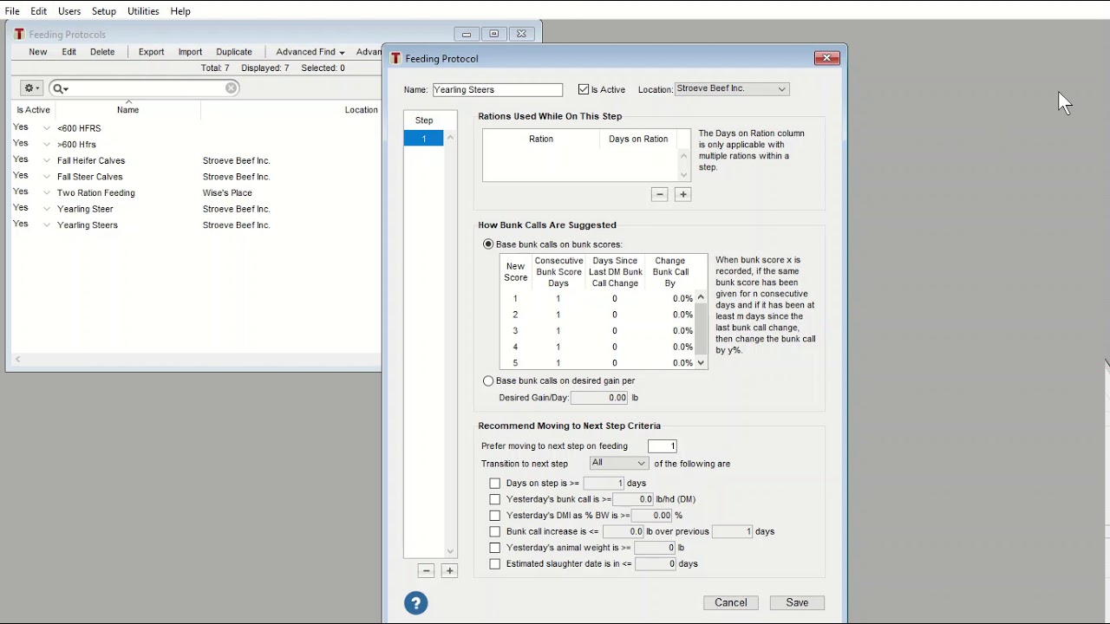Expand the chevron beside Fall Heifer Calves
Viewport: 1110px width, 624px height.
47,160
